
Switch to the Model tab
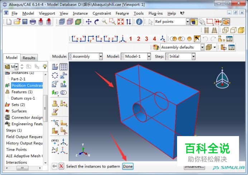pyautogui.click(x=11, y=57)
